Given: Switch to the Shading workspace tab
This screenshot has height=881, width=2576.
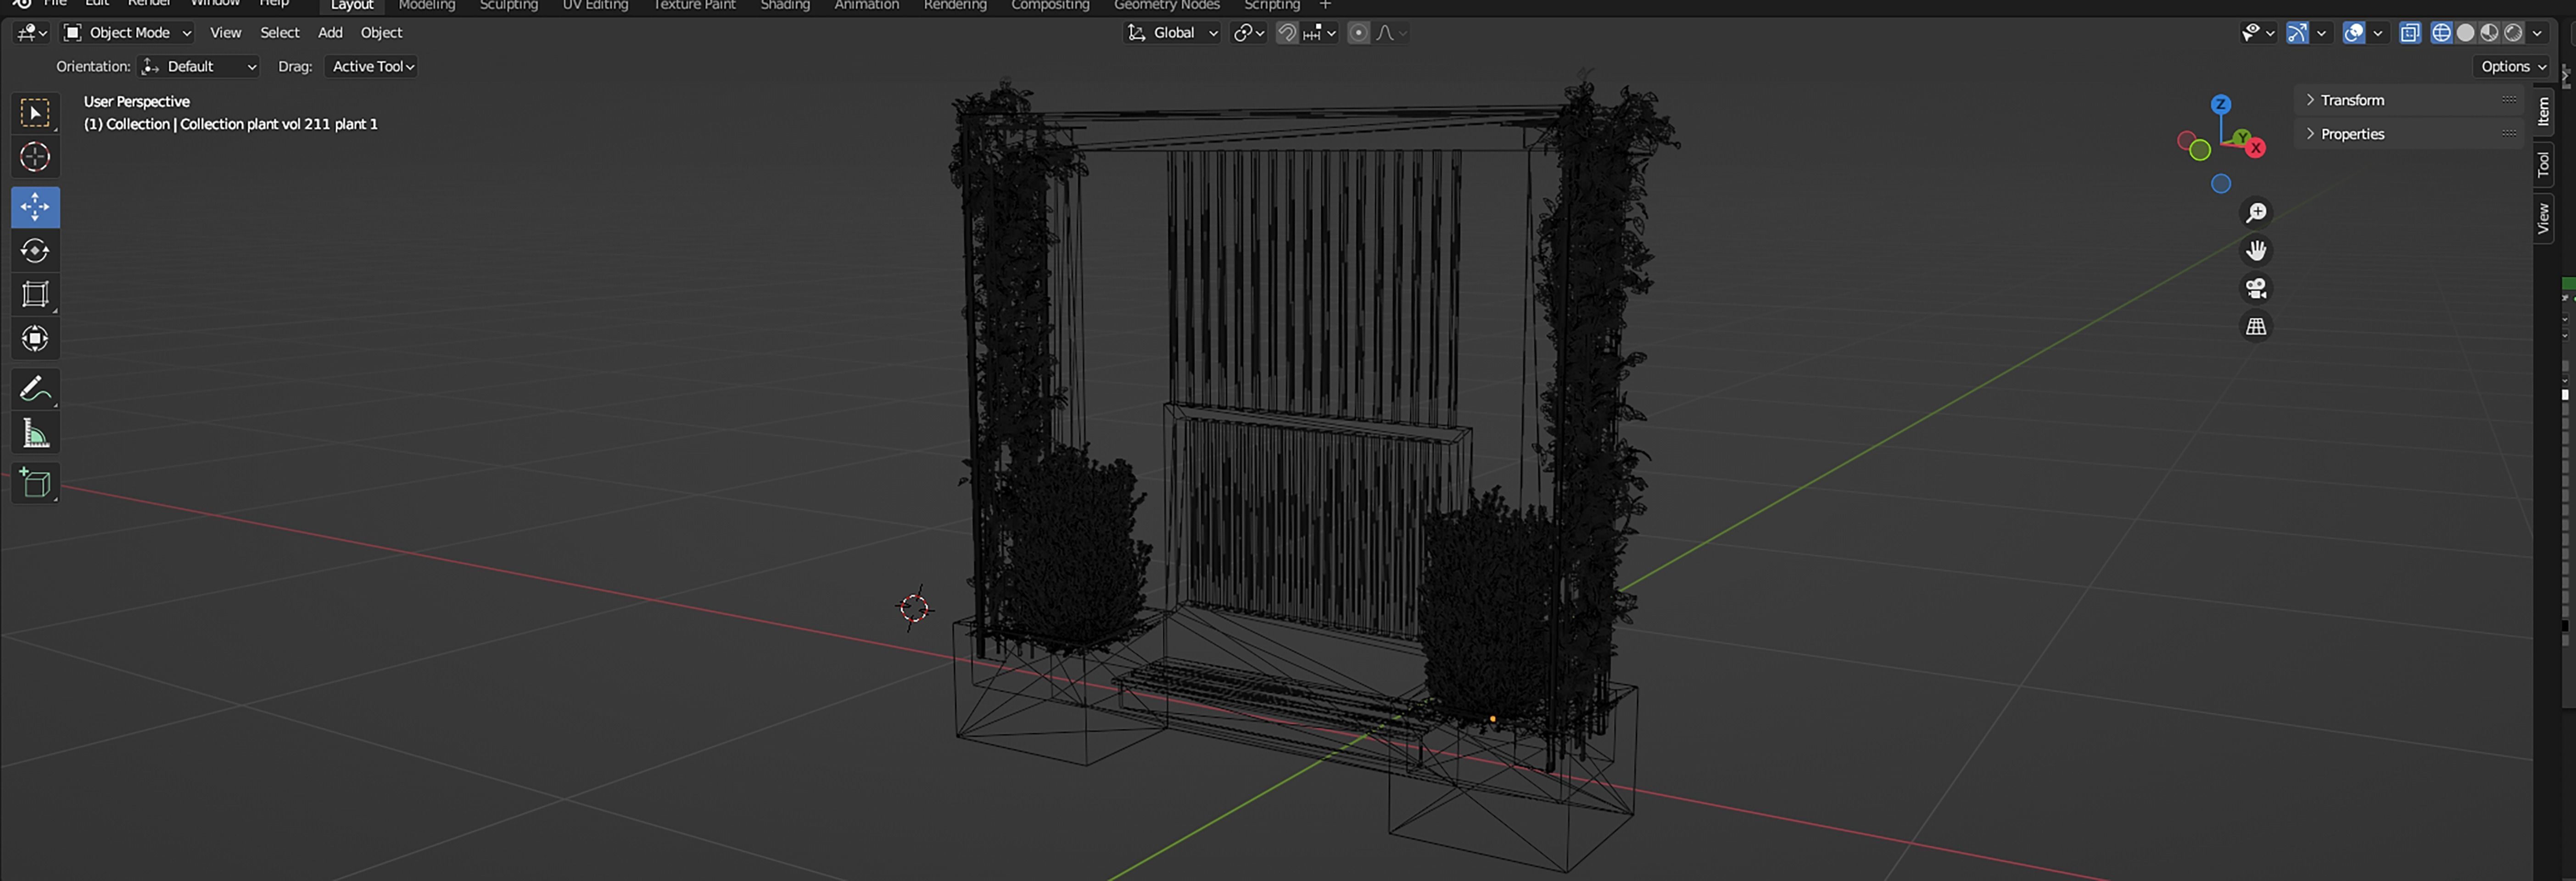Looking at the screenshot, I should (785, 5).
